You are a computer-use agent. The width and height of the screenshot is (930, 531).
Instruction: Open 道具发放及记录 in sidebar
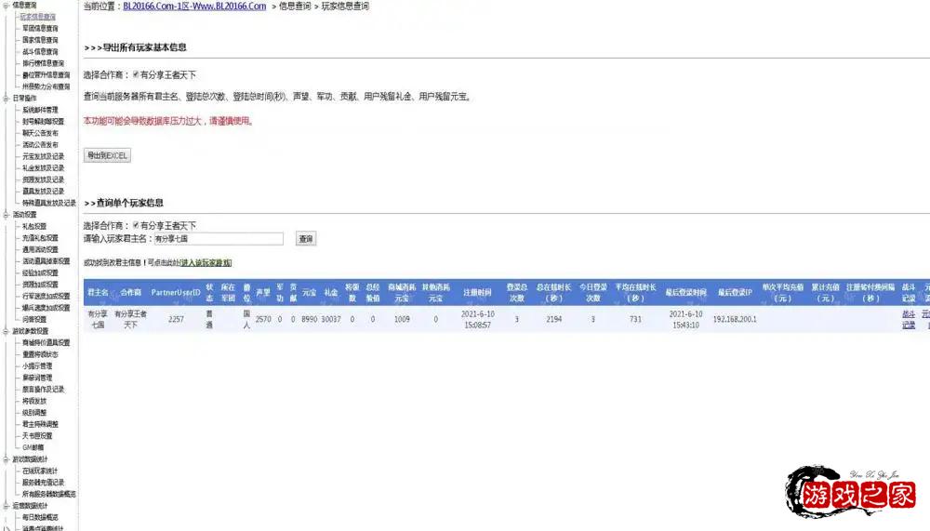click(x=44, y=191)
